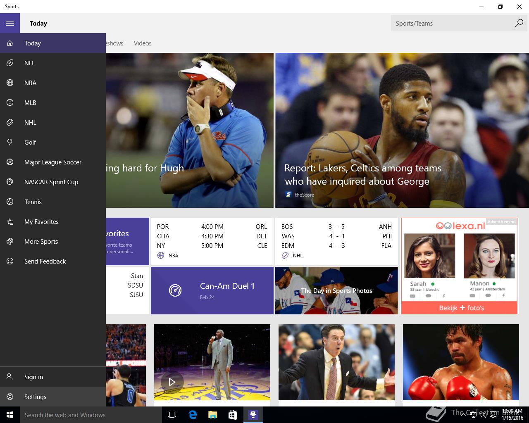This screenshot has height=423, width=529.
Task: Click the WAS 4-1 PHI score row
Action: click(x=336, y=236)
